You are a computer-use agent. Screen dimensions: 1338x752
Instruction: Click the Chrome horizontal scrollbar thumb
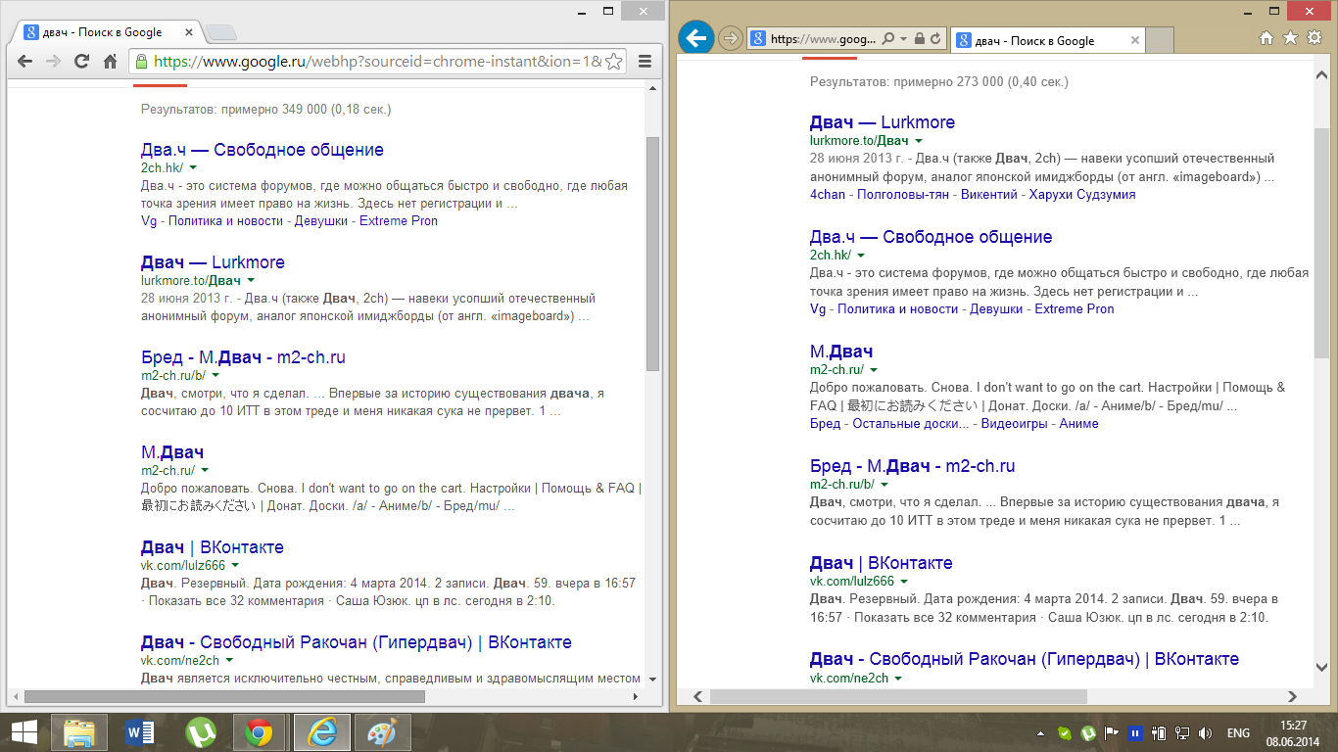[x=224, y=696]
